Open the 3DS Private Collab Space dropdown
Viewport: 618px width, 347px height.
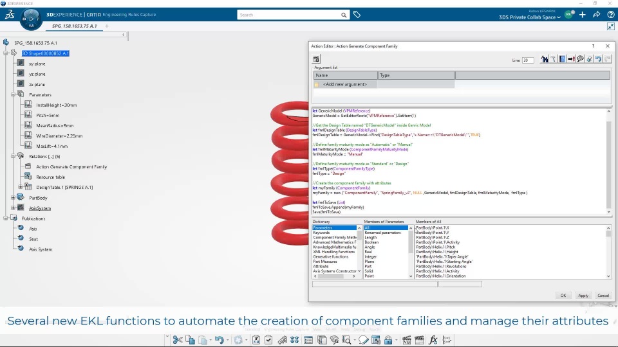[529, 17]
